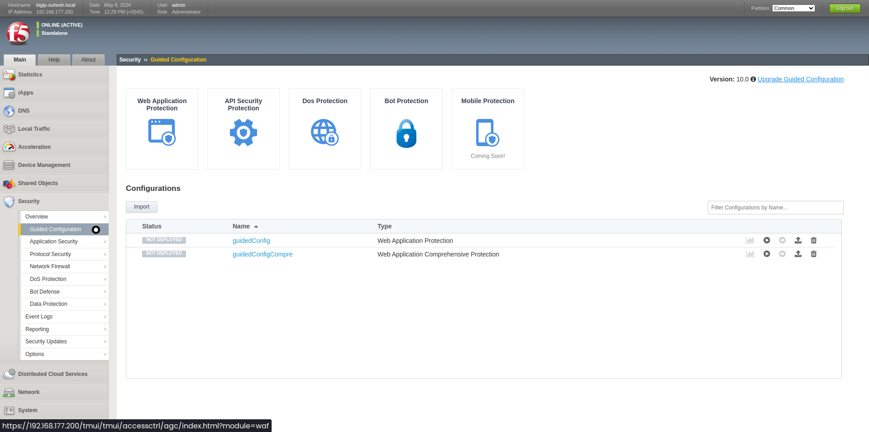
Task: Open the Partition dropdown
Action: click(793, 8)
